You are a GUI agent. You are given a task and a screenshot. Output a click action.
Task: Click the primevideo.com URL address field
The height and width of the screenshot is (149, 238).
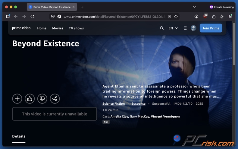tap(114, 17)
